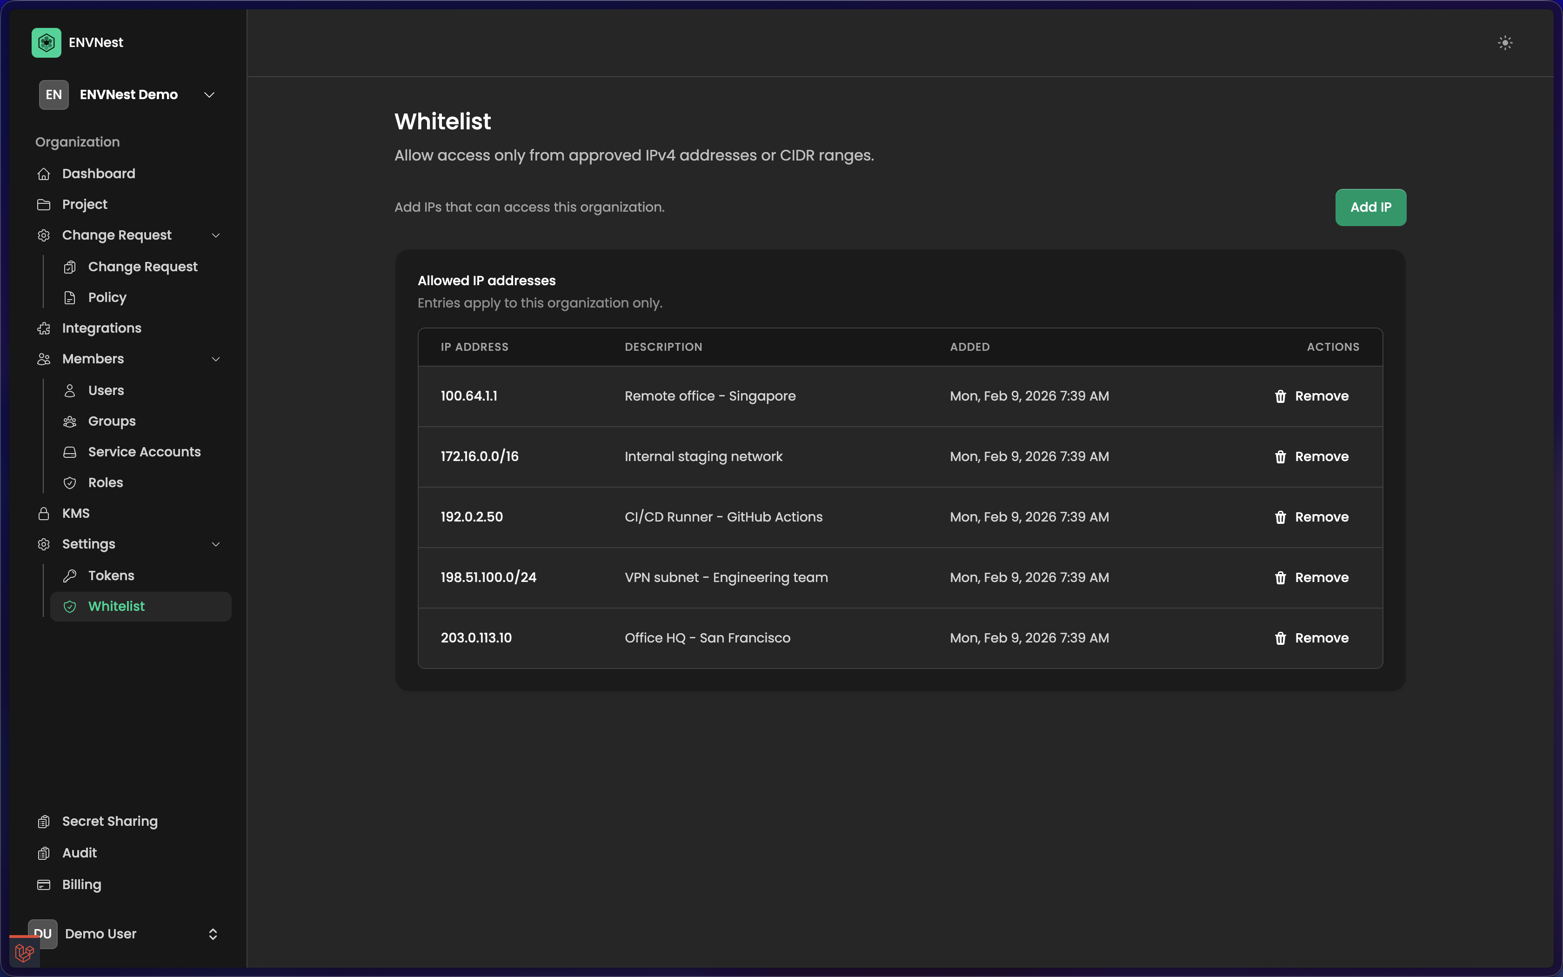
Task: Remove the VPN subnet whitelist entry
Action: point(1312,577)
